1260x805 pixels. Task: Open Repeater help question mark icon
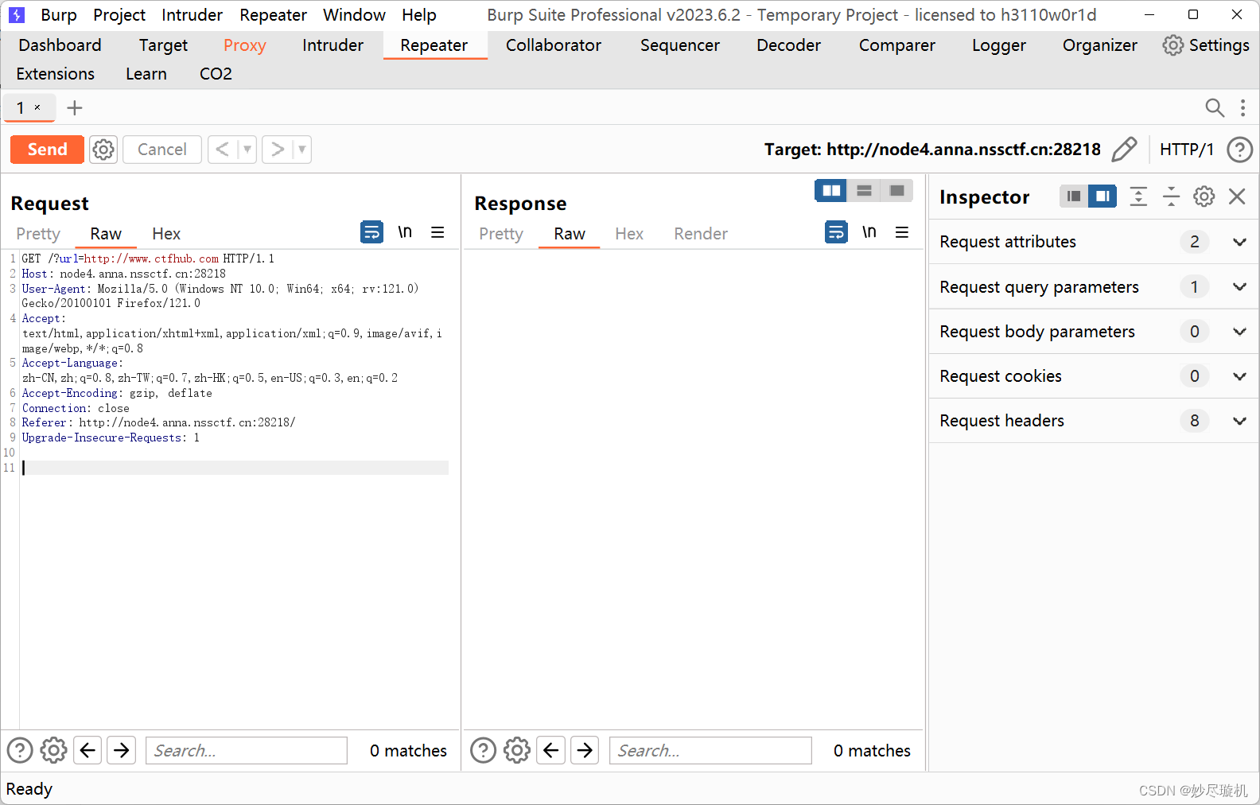pos(1239,150)
